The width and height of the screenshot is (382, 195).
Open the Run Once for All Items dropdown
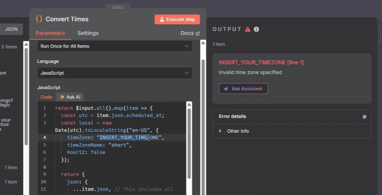tap(115, 46)
